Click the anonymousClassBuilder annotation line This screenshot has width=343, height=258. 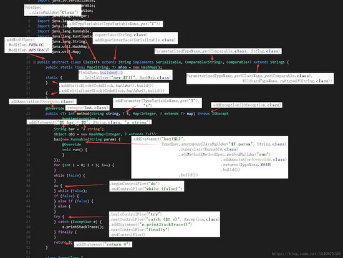(224, 144)
